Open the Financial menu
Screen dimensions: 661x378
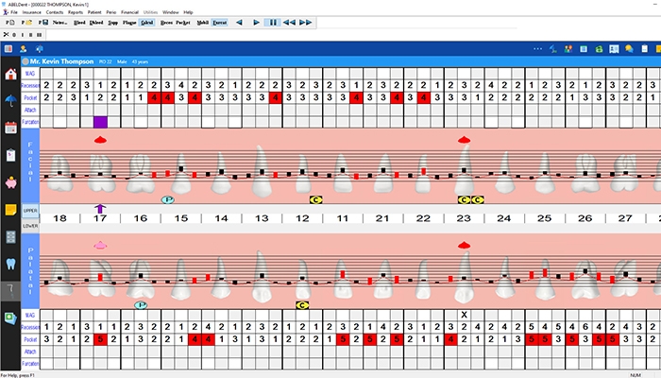(129, 12)
